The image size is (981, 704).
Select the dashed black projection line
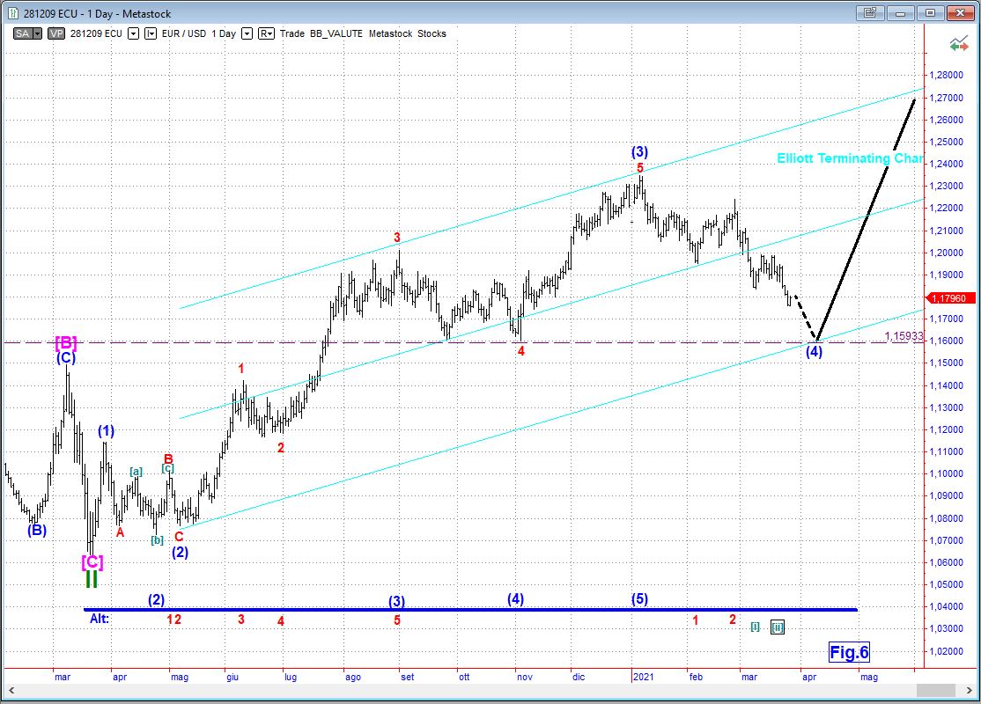click(x=806, y=317)
